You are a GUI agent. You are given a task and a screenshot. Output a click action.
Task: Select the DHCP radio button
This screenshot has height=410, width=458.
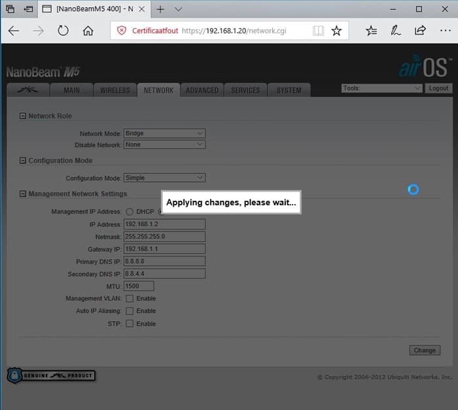click(130, 211)
